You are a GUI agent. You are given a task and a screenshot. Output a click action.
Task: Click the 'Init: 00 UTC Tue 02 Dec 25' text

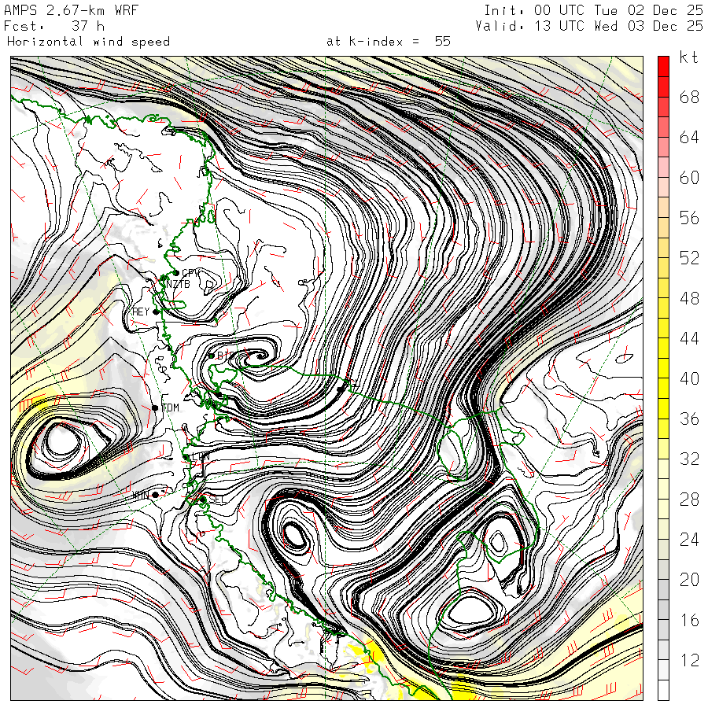click(593, 10)
